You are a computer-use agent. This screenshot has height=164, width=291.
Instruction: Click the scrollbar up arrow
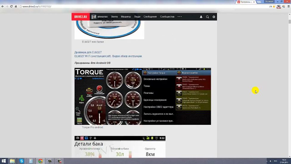coord(290,14)
